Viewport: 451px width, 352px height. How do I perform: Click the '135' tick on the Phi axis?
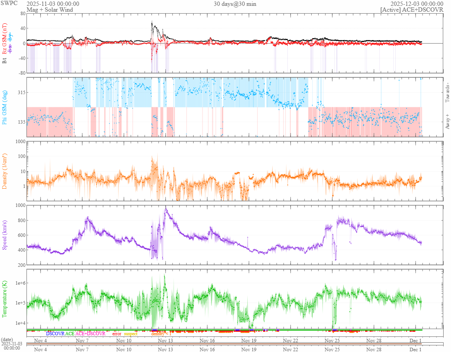21,122
